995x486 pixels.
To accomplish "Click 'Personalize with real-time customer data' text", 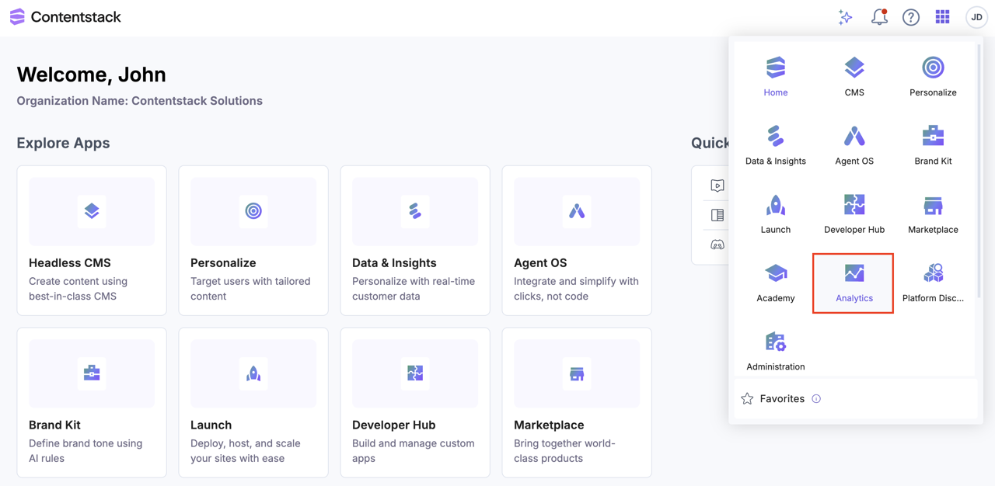I will [x=414, y=289].
